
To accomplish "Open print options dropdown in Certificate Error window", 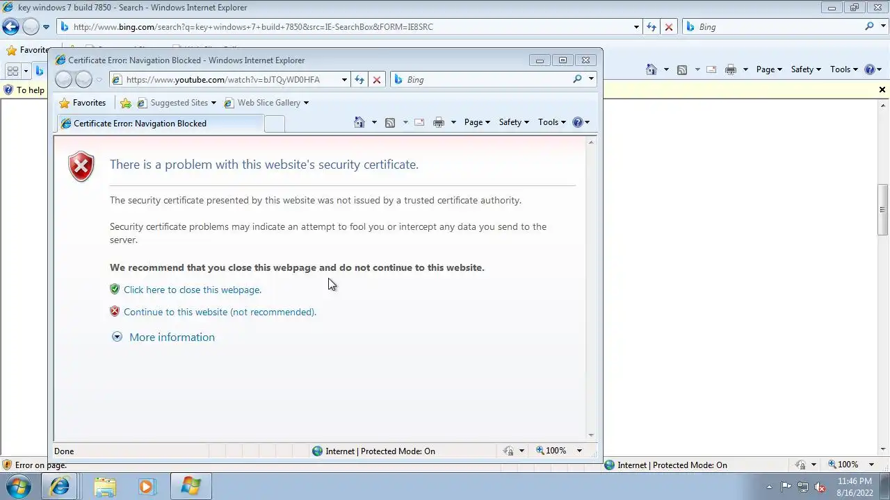I will coord(453,122).
